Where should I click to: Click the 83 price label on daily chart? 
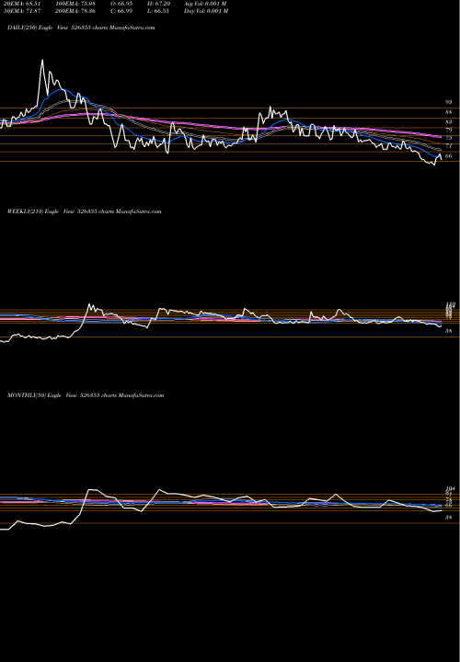click(449, 122)
